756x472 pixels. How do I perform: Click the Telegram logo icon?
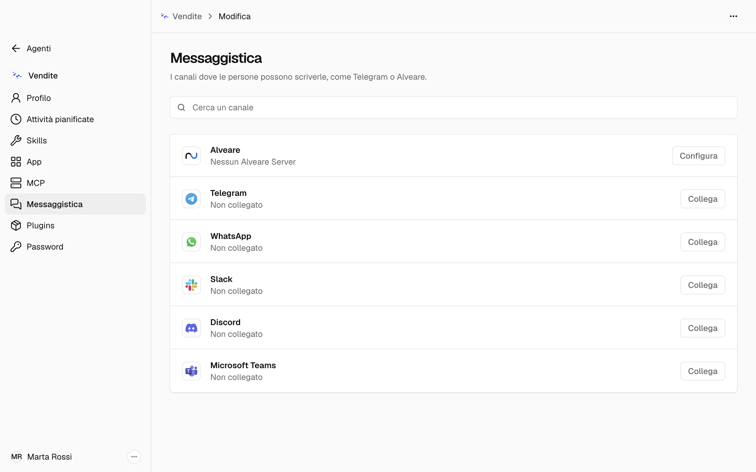(191, 199)
